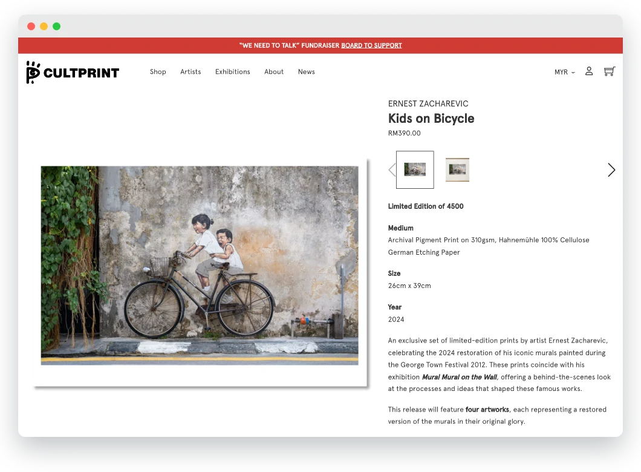
Task: Click the macOS green maximize button
Action: click(x=56, y=26)
